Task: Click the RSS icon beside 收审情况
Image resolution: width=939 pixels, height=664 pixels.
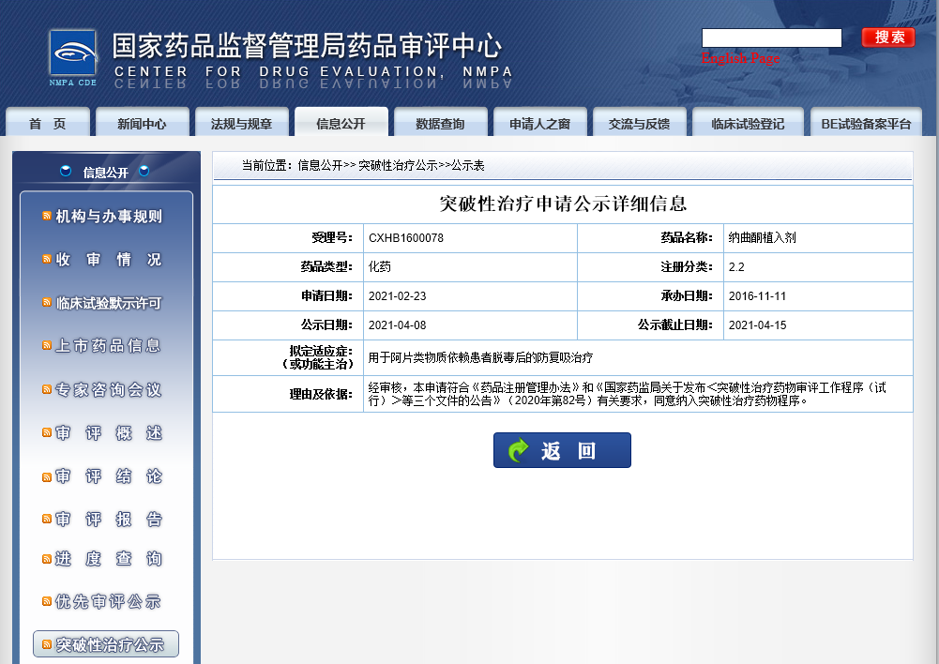Action: coord(47,259)
